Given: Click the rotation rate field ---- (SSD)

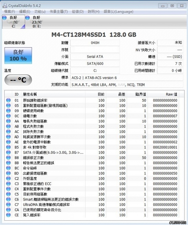Looking at the screenshot, I should [170, 57].
